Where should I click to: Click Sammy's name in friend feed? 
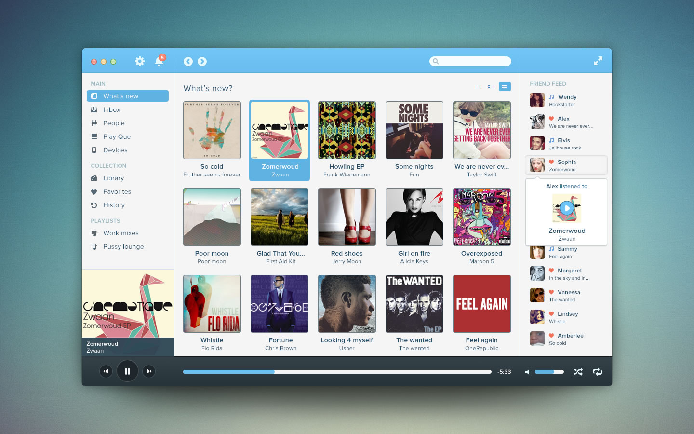567,249
